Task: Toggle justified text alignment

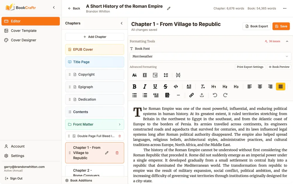Action: 280,86
